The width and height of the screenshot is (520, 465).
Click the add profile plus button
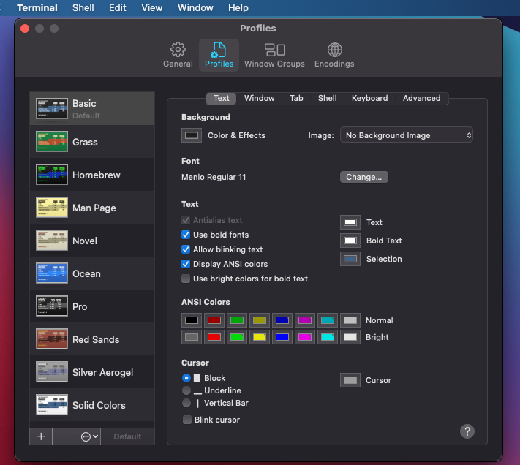(41, 436)
